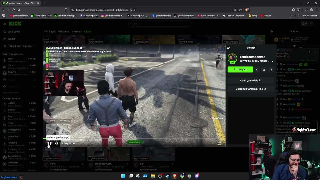Expand the stream title chevron beside AKIYOR BU AKŞAM
This screenshot has width=320, height=180.
tap(272, 61)
